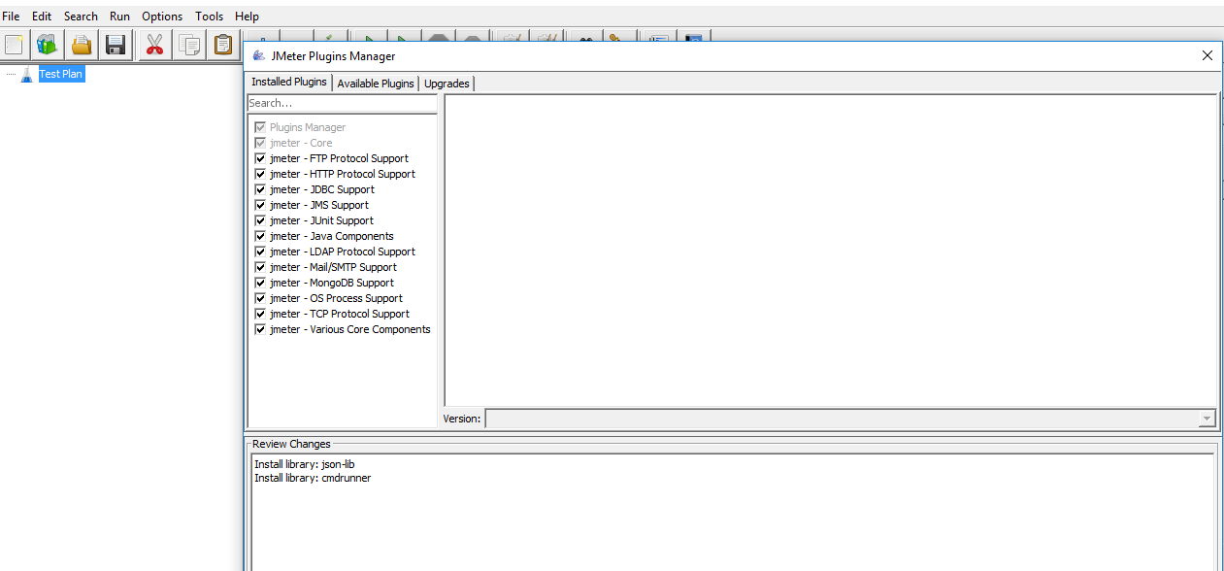Viewport: 1224px width, 571px height.
Task: Open the Tools menu
Action: point(209,16)
